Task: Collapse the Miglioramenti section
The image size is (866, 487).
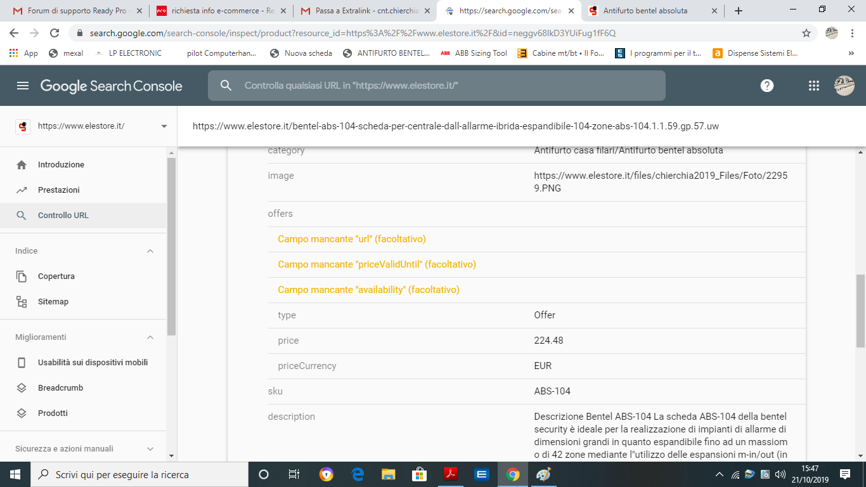Action: pyautogui.click(x=150, y=337)
